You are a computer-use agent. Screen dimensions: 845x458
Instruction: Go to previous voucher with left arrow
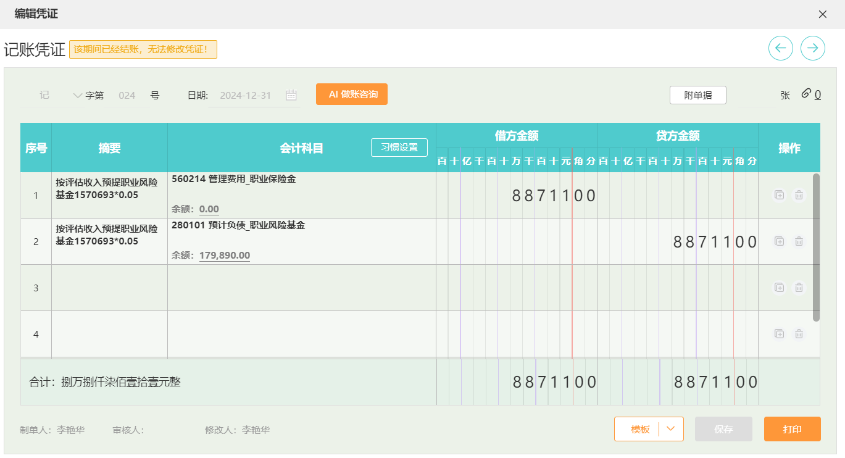pyautogui.click(x=780, y=48)
